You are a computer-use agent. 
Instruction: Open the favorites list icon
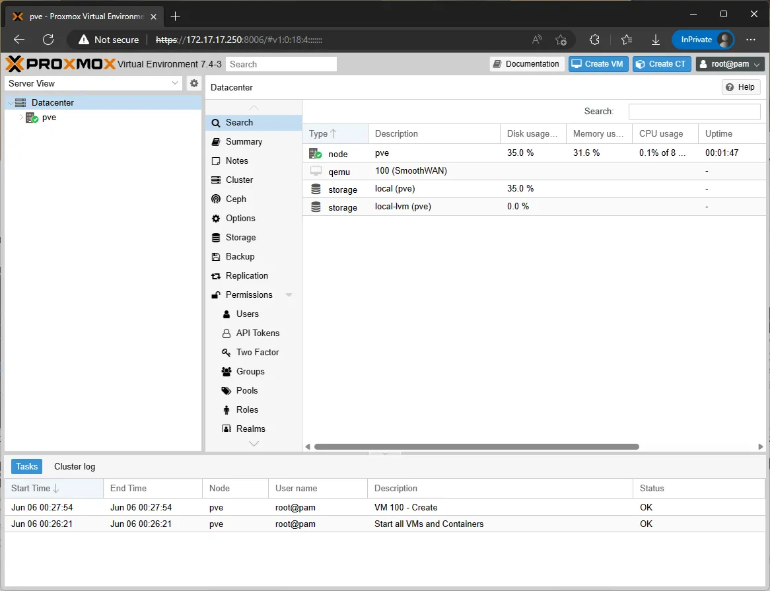pyautogui.click(x=627, y=40)
